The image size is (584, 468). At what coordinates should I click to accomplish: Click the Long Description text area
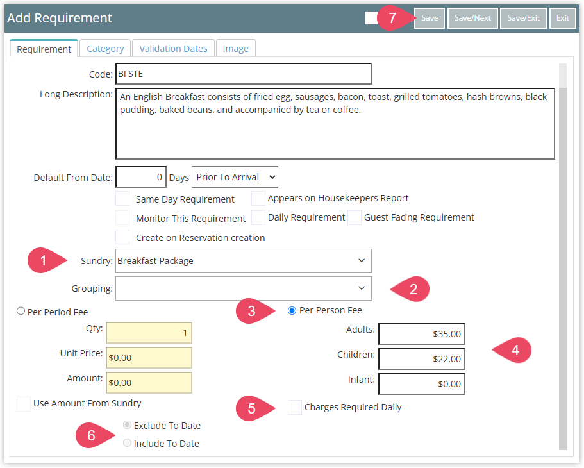pos(335,124)
